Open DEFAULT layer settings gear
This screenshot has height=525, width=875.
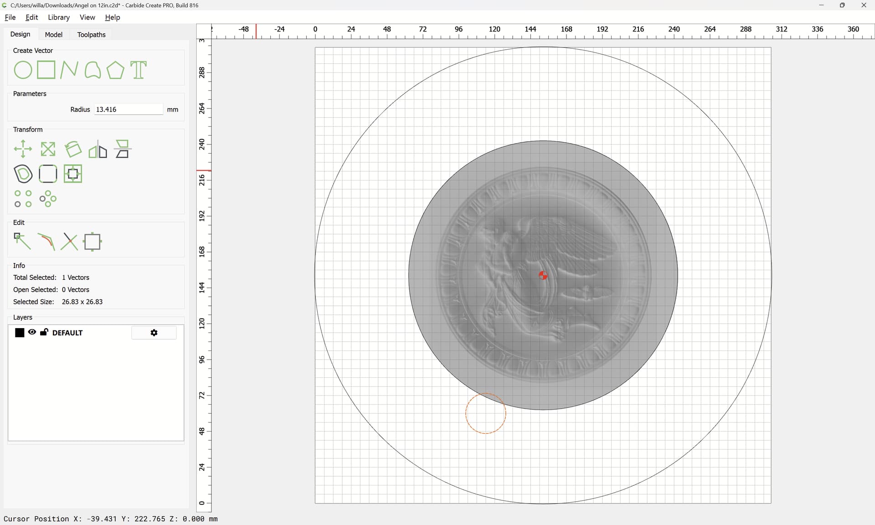click(154, 333)
